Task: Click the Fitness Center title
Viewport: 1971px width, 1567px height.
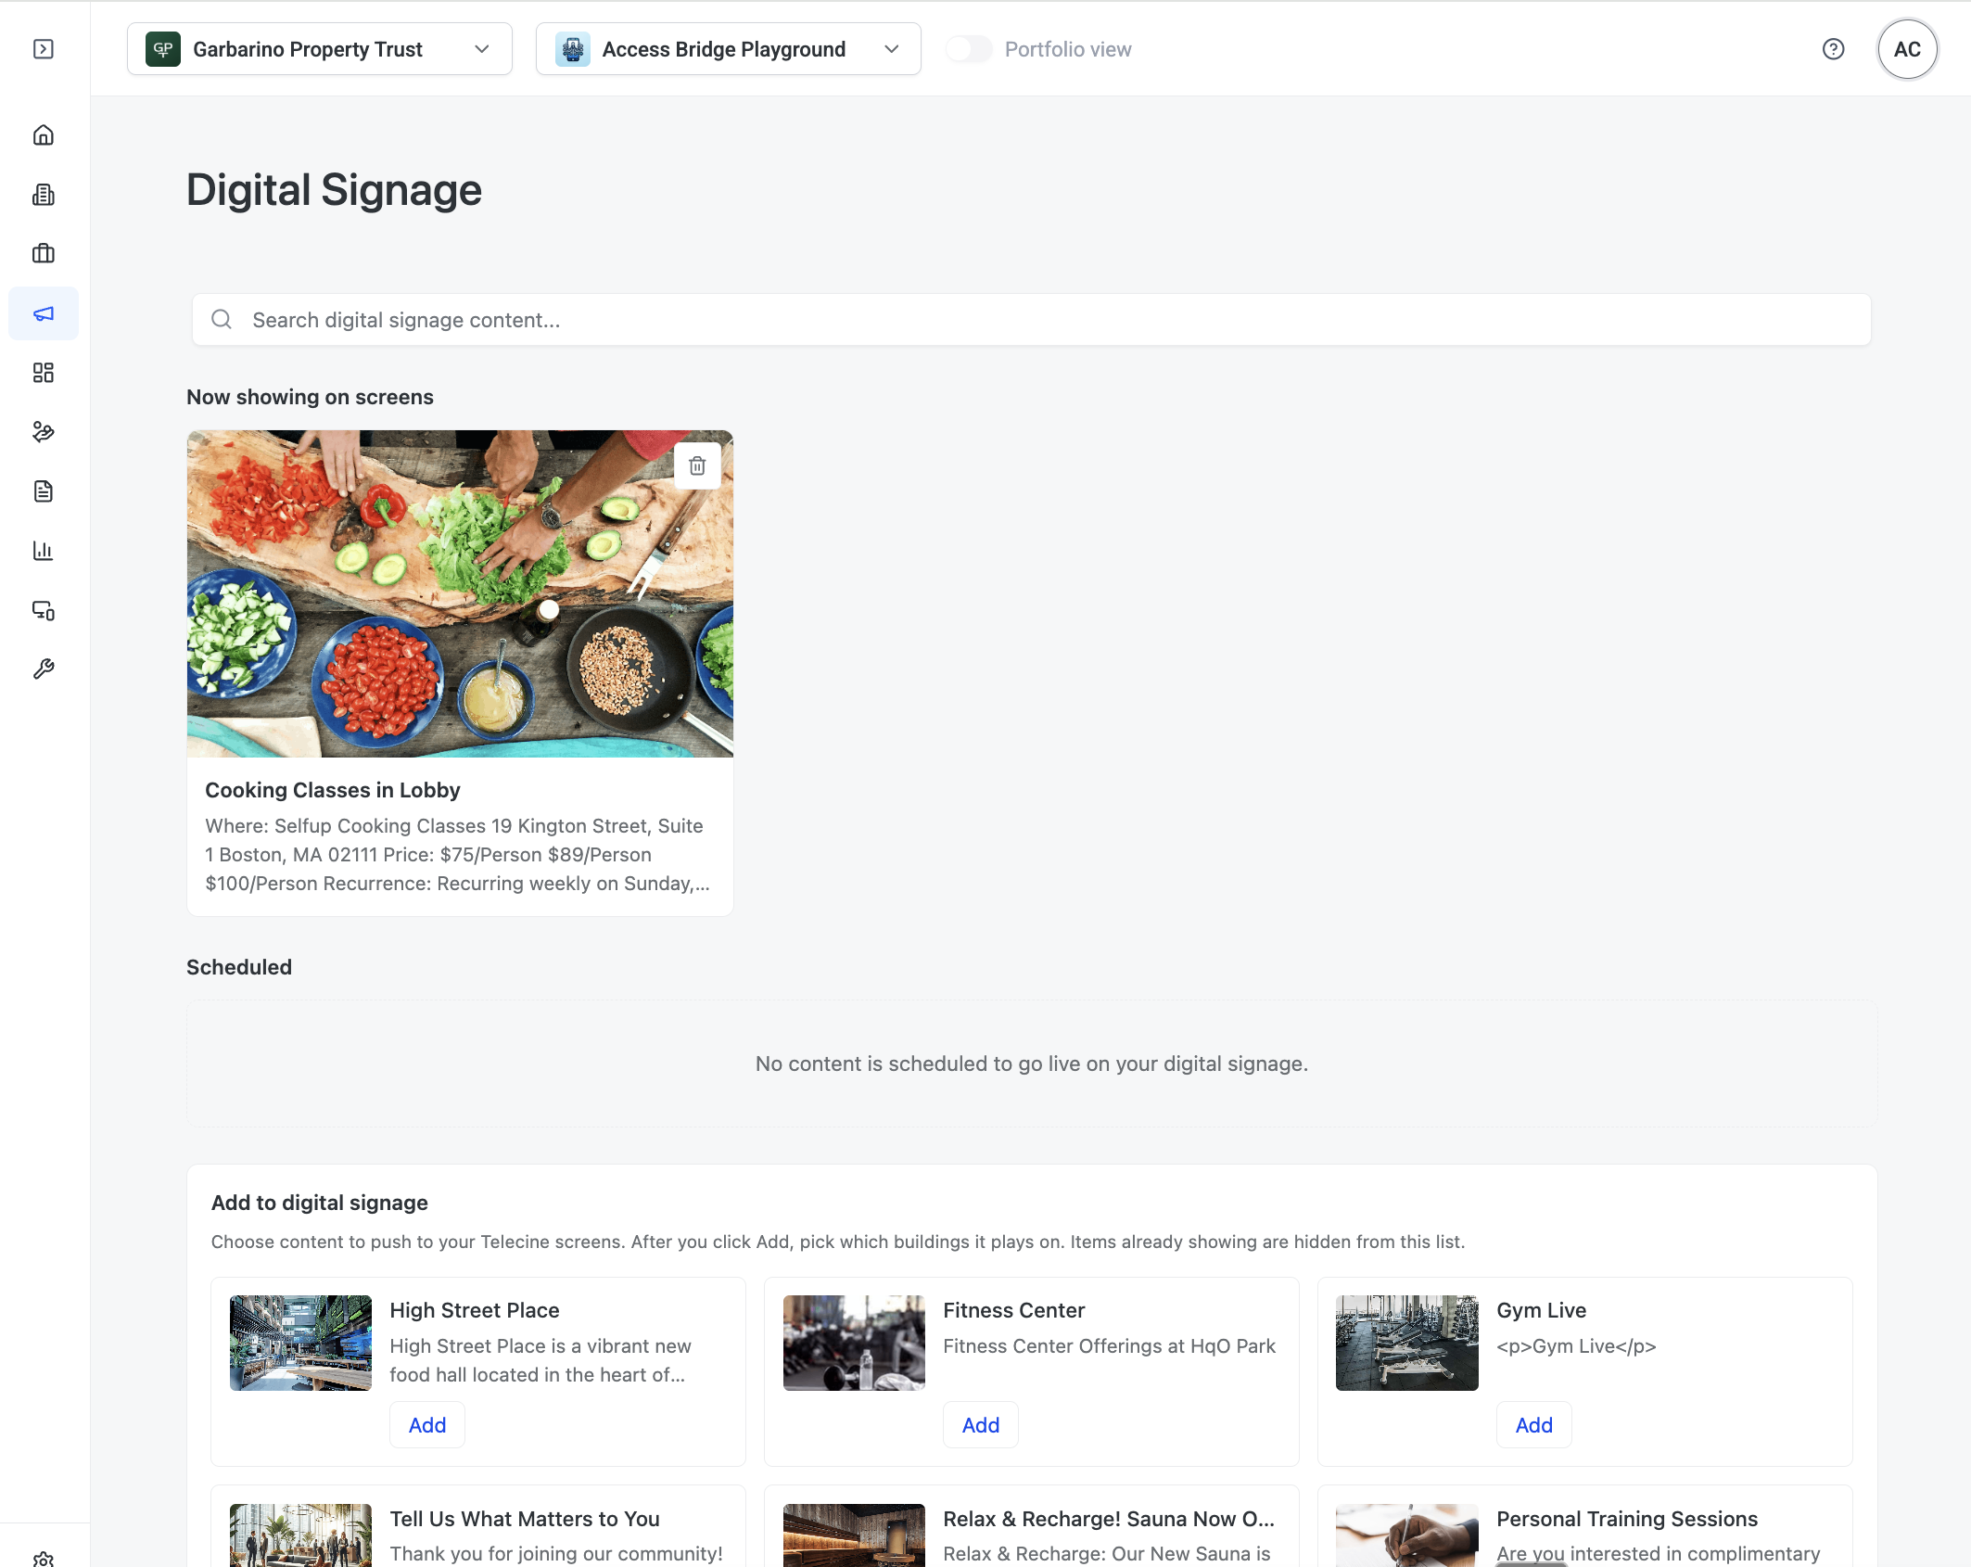Action: (x=1014, y=1310)
